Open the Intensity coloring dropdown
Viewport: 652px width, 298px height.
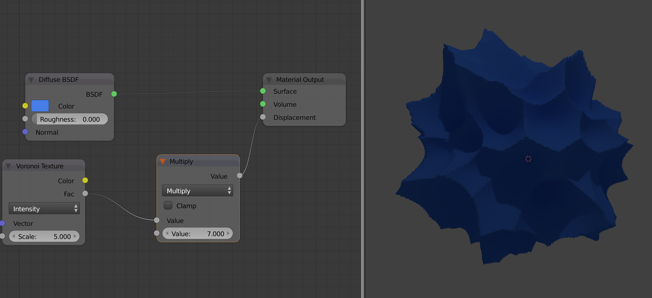pos(44,209)
